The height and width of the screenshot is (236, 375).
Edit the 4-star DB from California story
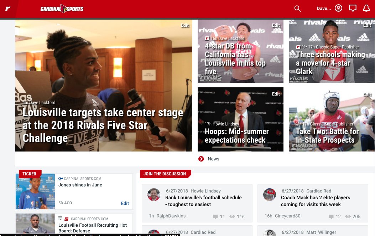pos(276,25)
